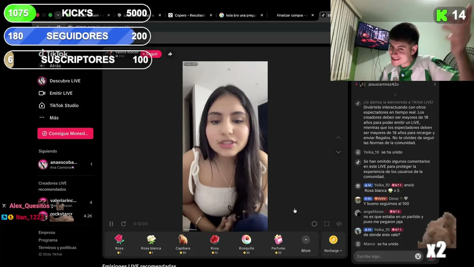Click the 'Yeika_10 se ha unido' message
The width and height of the screenshot is (474, 267).
(x=383, y=152)
